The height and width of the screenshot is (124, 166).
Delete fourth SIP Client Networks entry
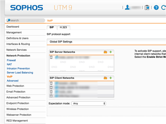(x=51, y=96)
